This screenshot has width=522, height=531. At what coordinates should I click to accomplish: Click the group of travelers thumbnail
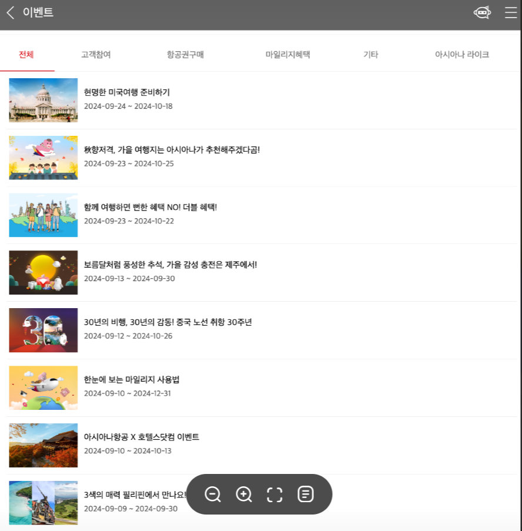click(x=43, y=215)
